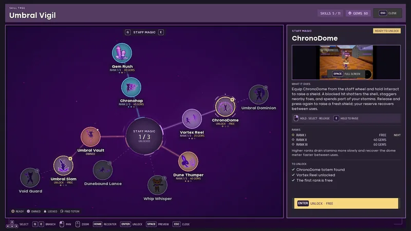Select the locked Void Guard node
The width and height of the screenshot is (411, 231).
[30, 178]
